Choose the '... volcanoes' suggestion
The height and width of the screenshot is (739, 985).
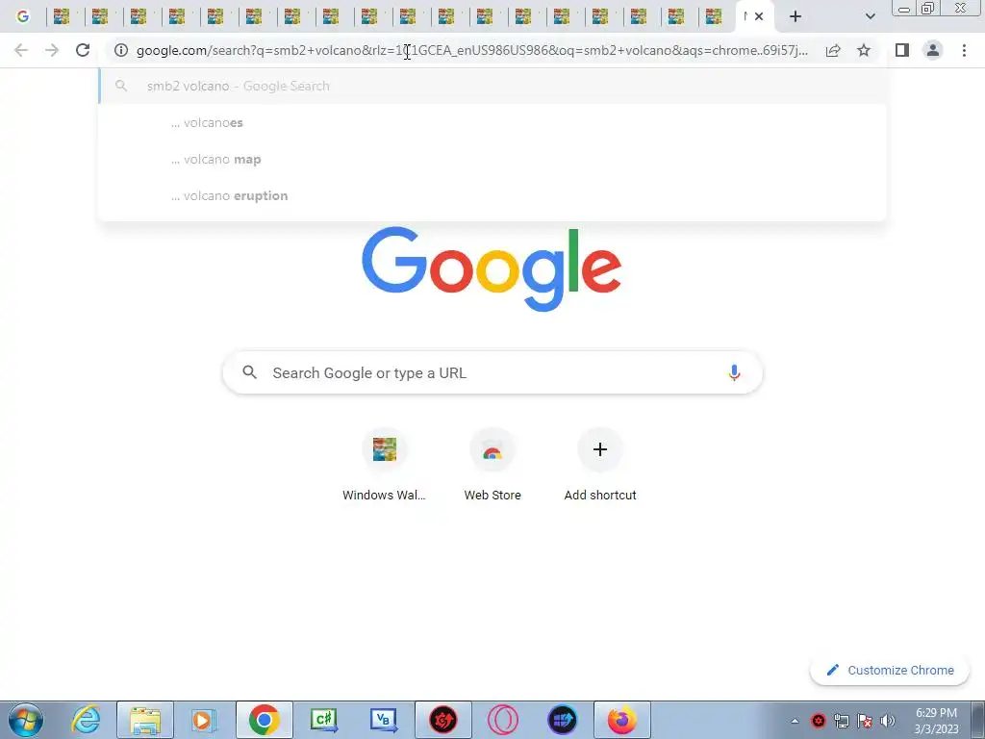[493, 122]
